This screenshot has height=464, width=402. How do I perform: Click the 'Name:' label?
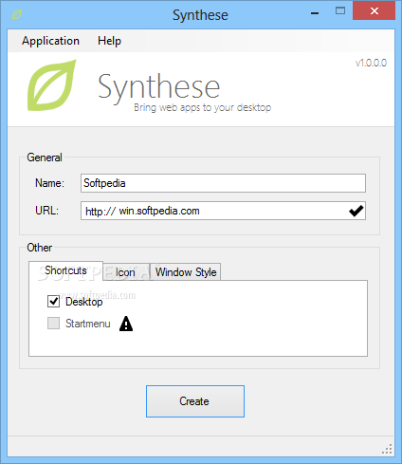click(x=49, y=183)
